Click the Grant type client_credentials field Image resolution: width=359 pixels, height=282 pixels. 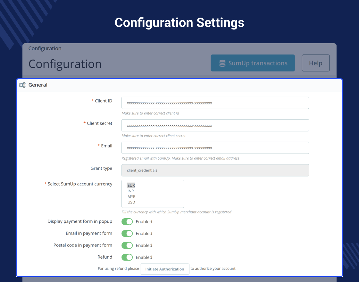coord(215,170)
